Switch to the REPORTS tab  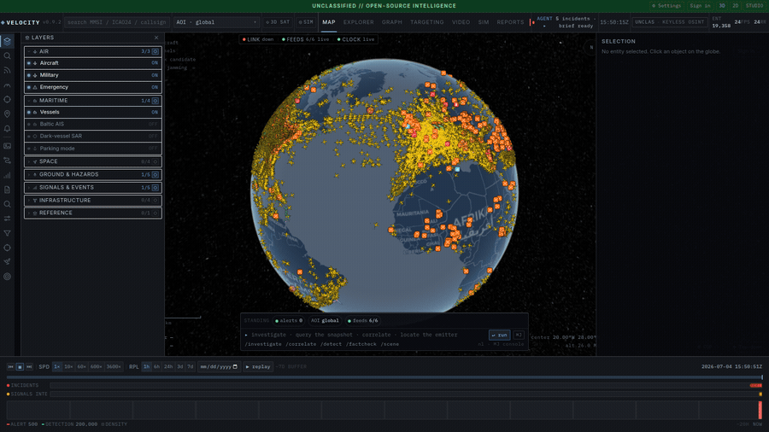pos(510,22)
